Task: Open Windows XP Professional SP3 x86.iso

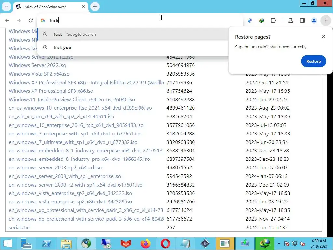Action: [x=51, y=91]
